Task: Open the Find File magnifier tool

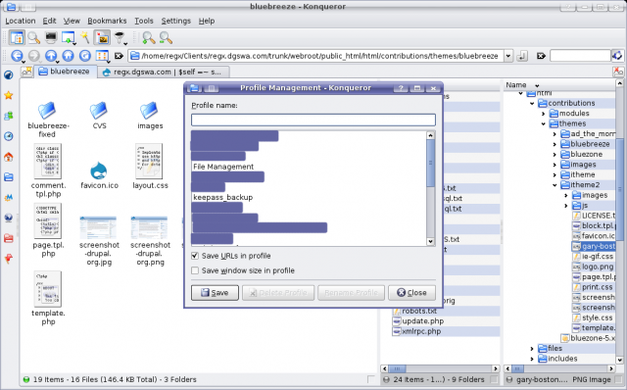Action: 34,38
